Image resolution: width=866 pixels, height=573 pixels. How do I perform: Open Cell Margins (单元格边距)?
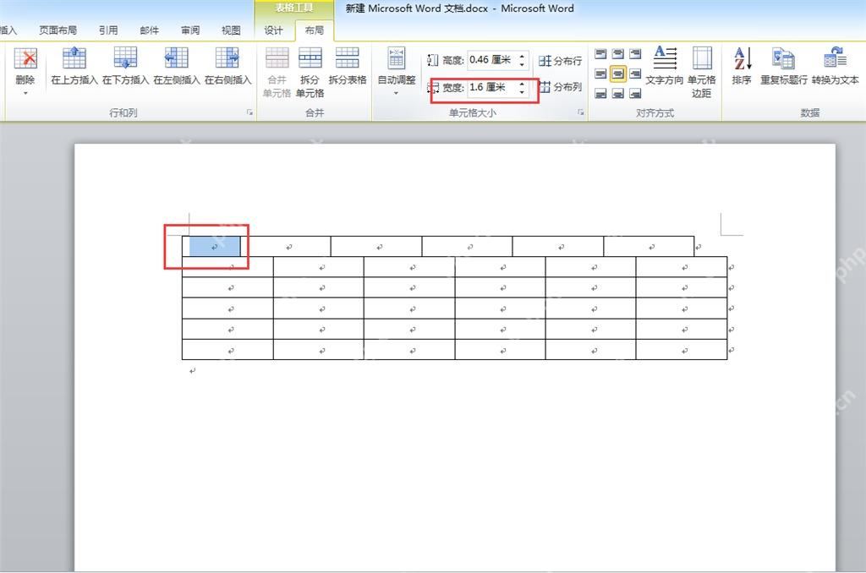[x=702, y=73]
